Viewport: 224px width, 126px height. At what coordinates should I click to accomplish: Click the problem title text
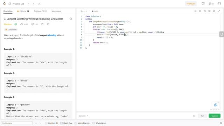tap(34, 19)
